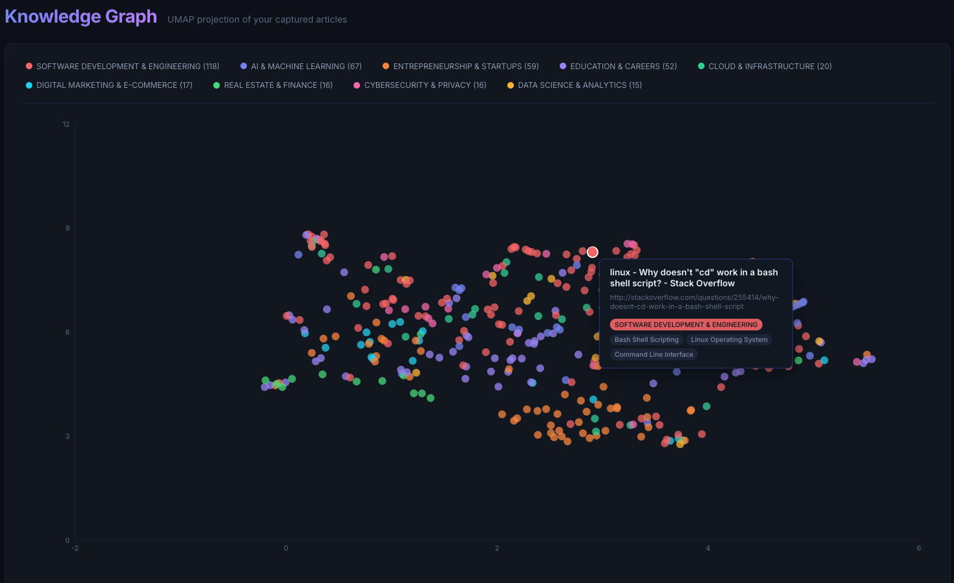The height and width of the screenshot is (583, 954).
Task: Click the x-axis label 4
Action: (708, 548)
